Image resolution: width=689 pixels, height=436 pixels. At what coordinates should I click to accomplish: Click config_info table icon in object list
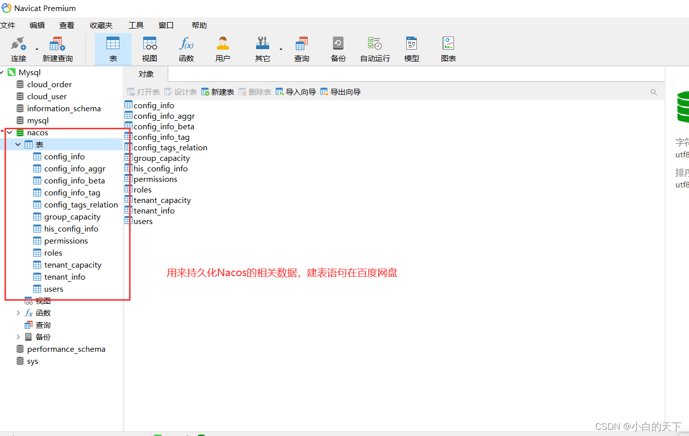(x=129, y=105)
